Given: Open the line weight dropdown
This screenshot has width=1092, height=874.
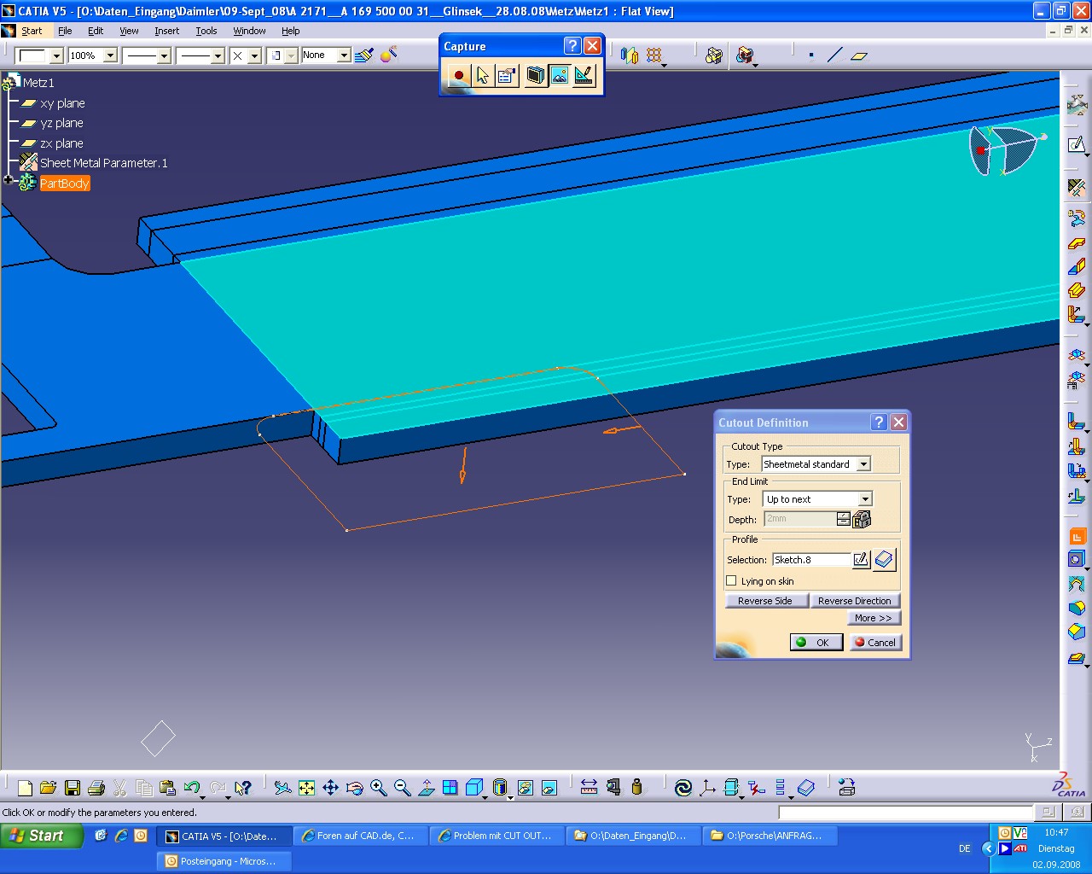Looking at the screenshot, I should point(165,55).
